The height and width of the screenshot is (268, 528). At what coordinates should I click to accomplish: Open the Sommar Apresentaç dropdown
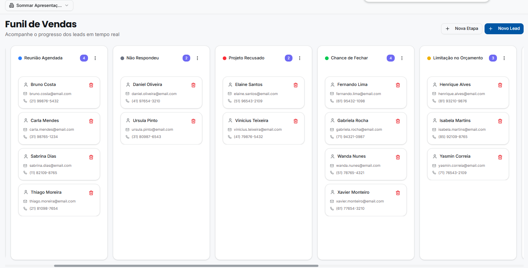point(39,5)
